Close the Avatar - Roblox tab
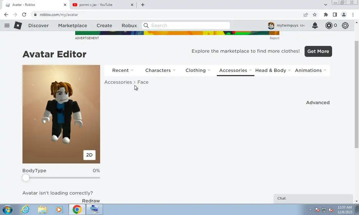Image resolution: width=359 pixels, height=215 pixels. pyautogui.click(x=65, y=5)
